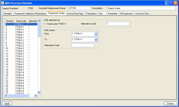Select row 5 with code FT09-5-1
This screenshot has height=107, width=179.
pos(21,35)
